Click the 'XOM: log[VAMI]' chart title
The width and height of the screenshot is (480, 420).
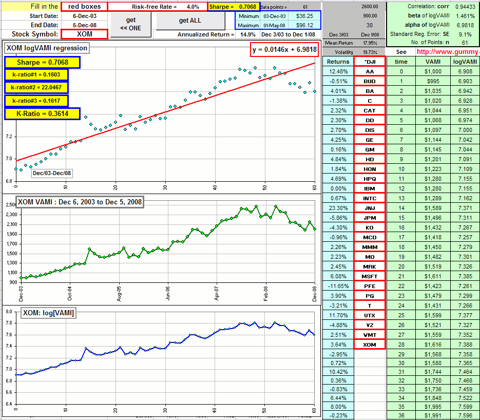[x=48, y=313]
